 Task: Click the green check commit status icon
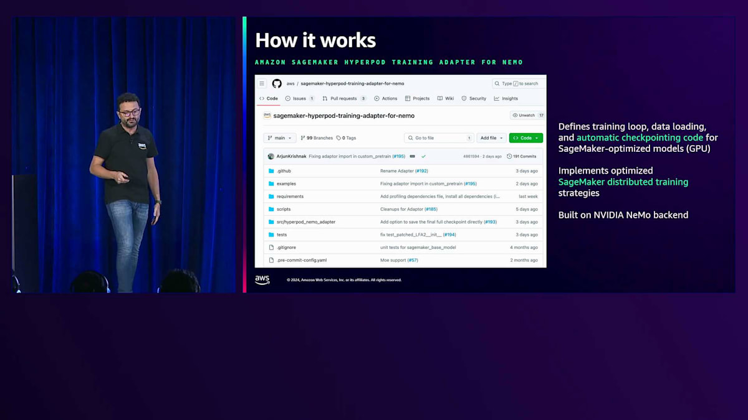[x=424, y=156]
